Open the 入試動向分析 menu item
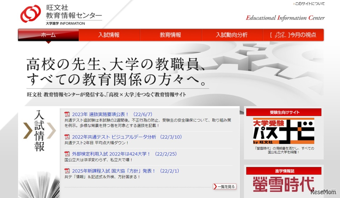 click(232, 35)
